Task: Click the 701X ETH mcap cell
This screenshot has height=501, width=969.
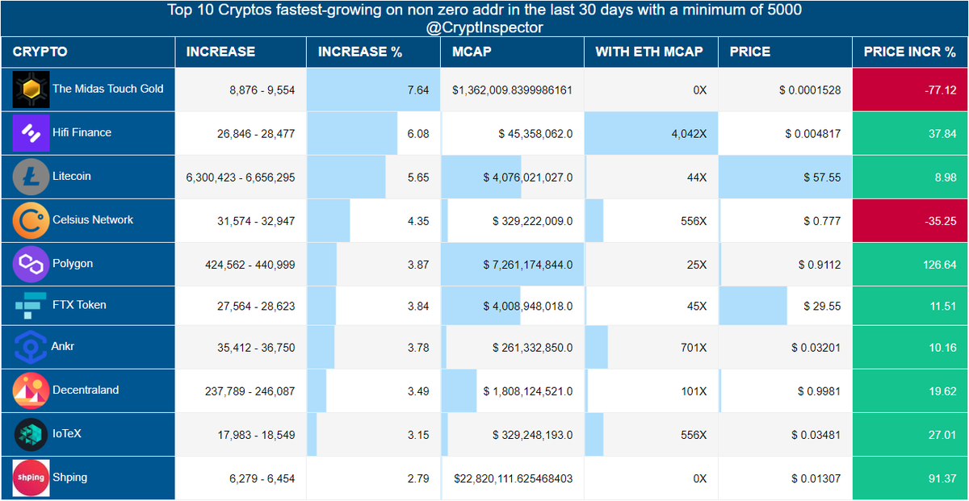Action: point(651,348)
